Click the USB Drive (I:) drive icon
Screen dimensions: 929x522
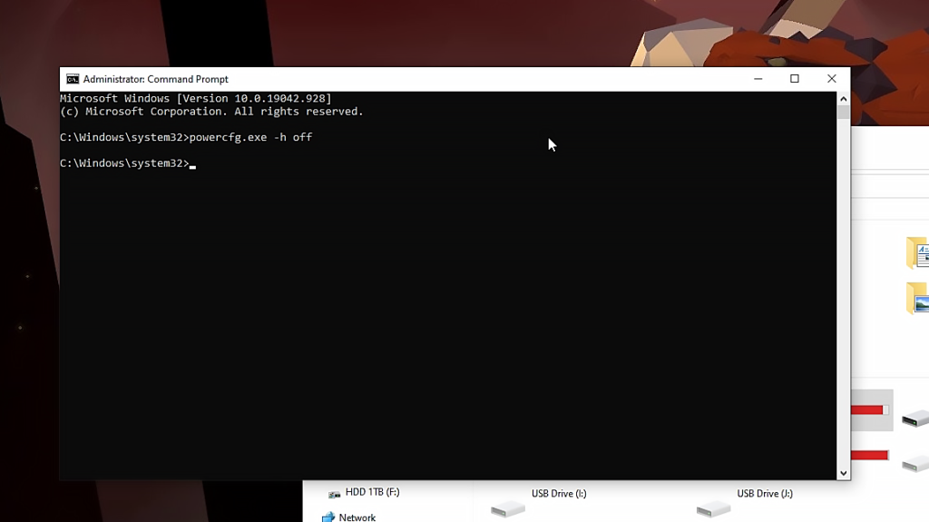tap(508, 509)
